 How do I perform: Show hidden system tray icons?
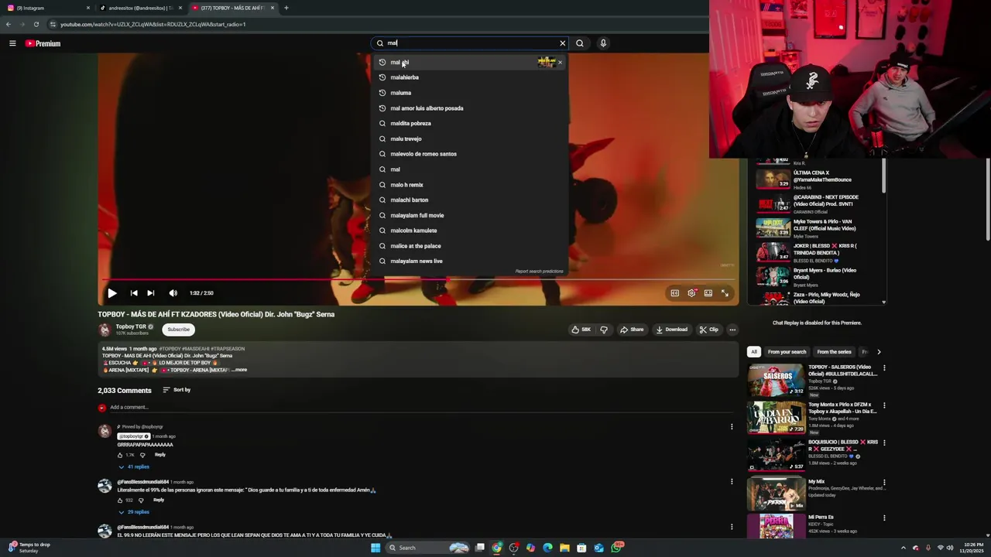(x=903, y=548)
